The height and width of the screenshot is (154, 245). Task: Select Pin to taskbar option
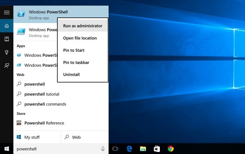(76, 62)
